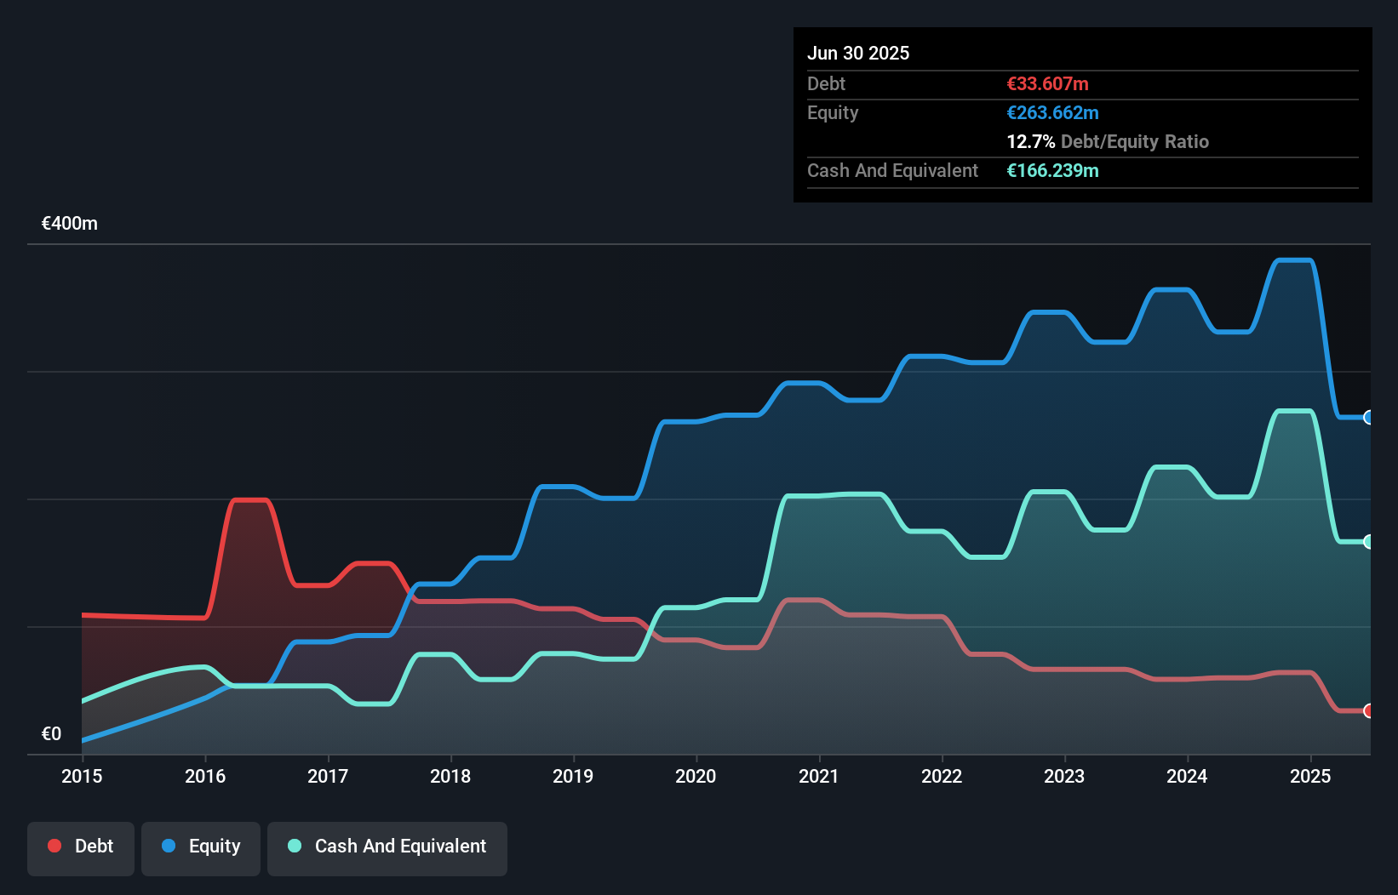This screenshot has height=895, width=1398.
Task: Toggle the Cash And Equivalent series visibility
Action: coord(387,847)
